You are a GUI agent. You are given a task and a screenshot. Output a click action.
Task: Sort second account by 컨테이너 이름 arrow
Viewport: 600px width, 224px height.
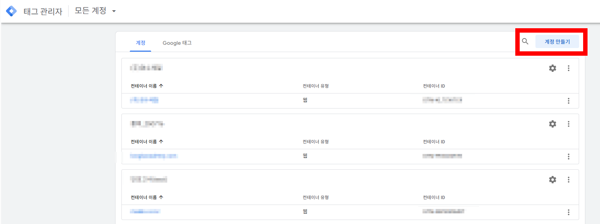(x=161, y=142)
